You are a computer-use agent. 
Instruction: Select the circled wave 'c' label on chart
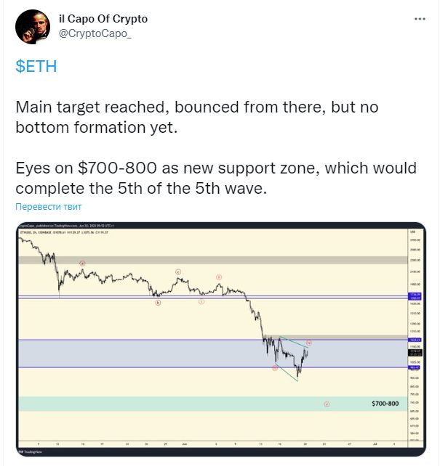click(178, 271)
